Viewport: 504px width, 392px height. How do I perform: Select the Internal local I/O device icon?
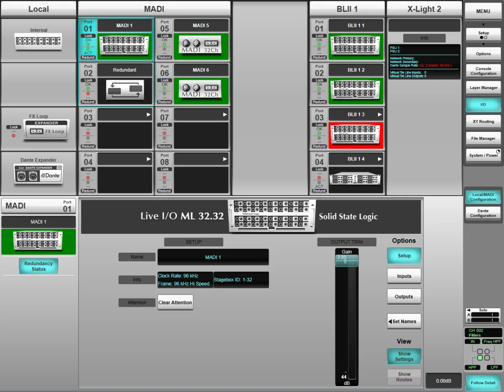(38, 42)
